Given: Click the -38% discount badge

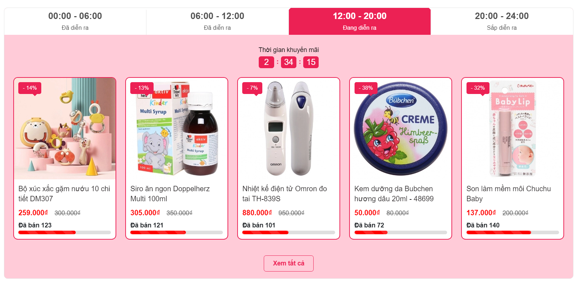Looking at the screenshot, I should click(x=366, y=88).
